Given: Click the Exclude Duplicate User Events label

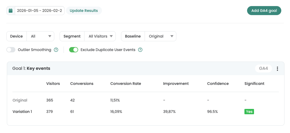Looking at the screenshot, I should tap(108, 50).
